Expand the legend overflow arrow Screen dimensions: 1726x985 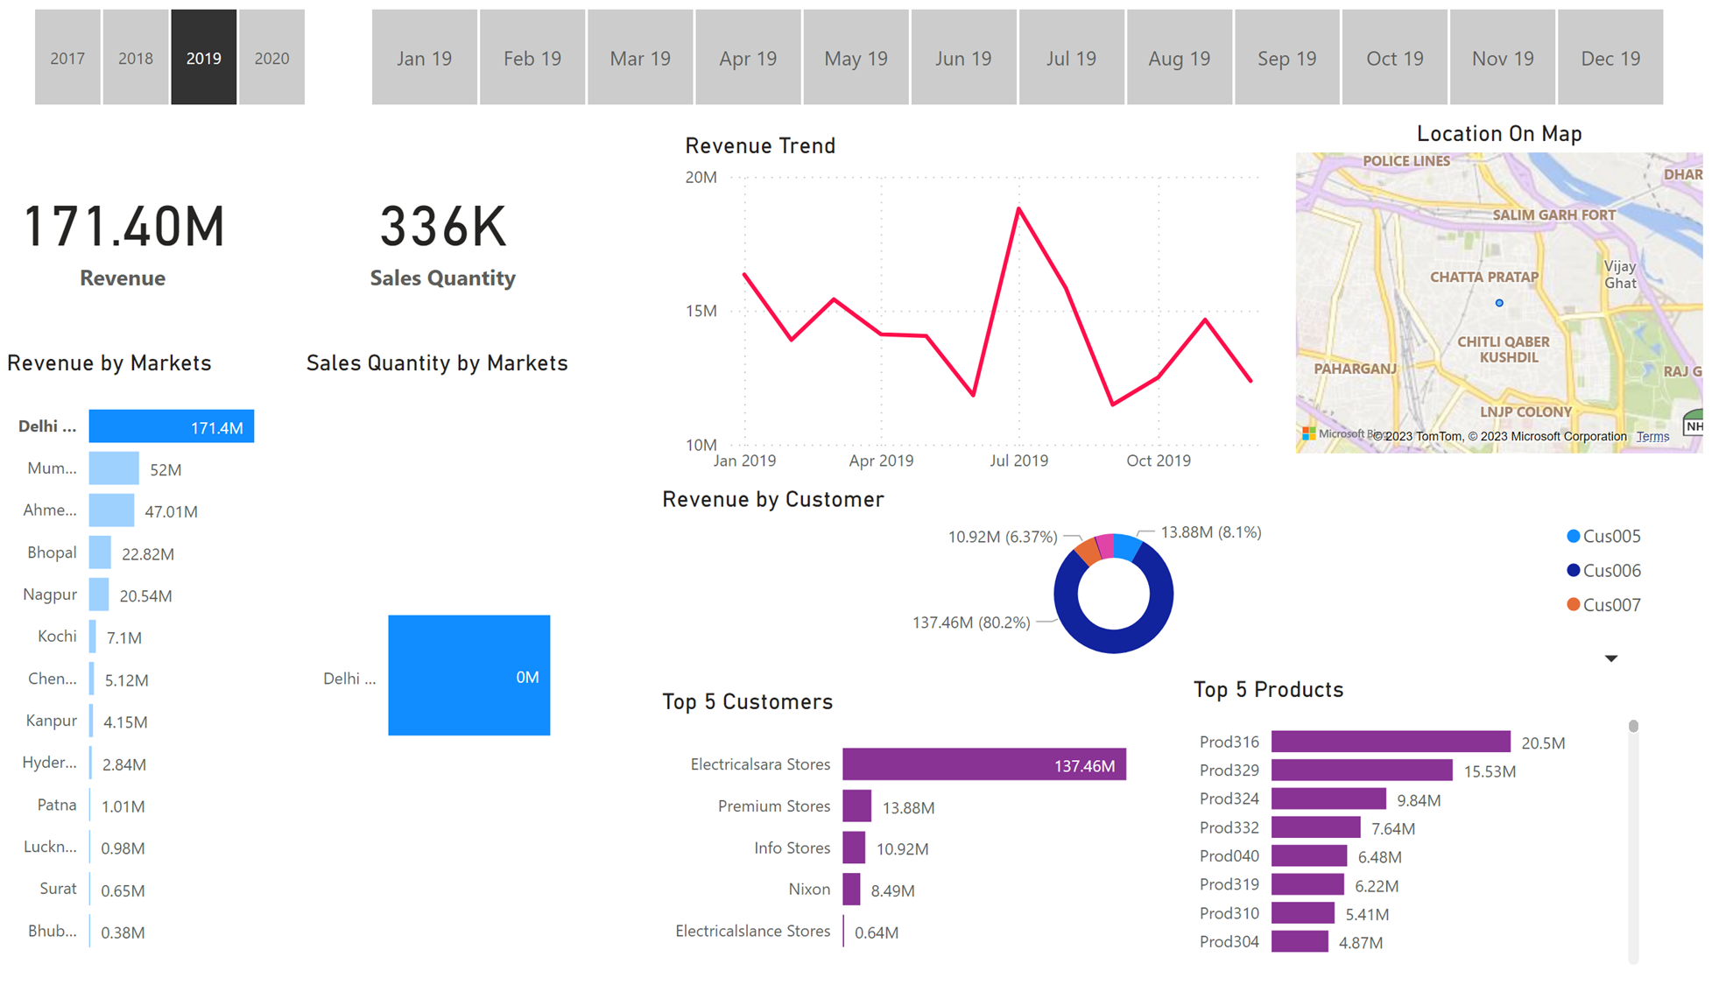click(x=1610, y=658)
